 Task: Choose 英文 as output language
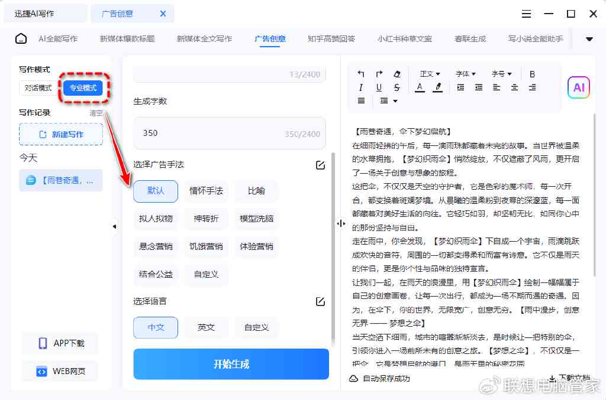point(206,327)
